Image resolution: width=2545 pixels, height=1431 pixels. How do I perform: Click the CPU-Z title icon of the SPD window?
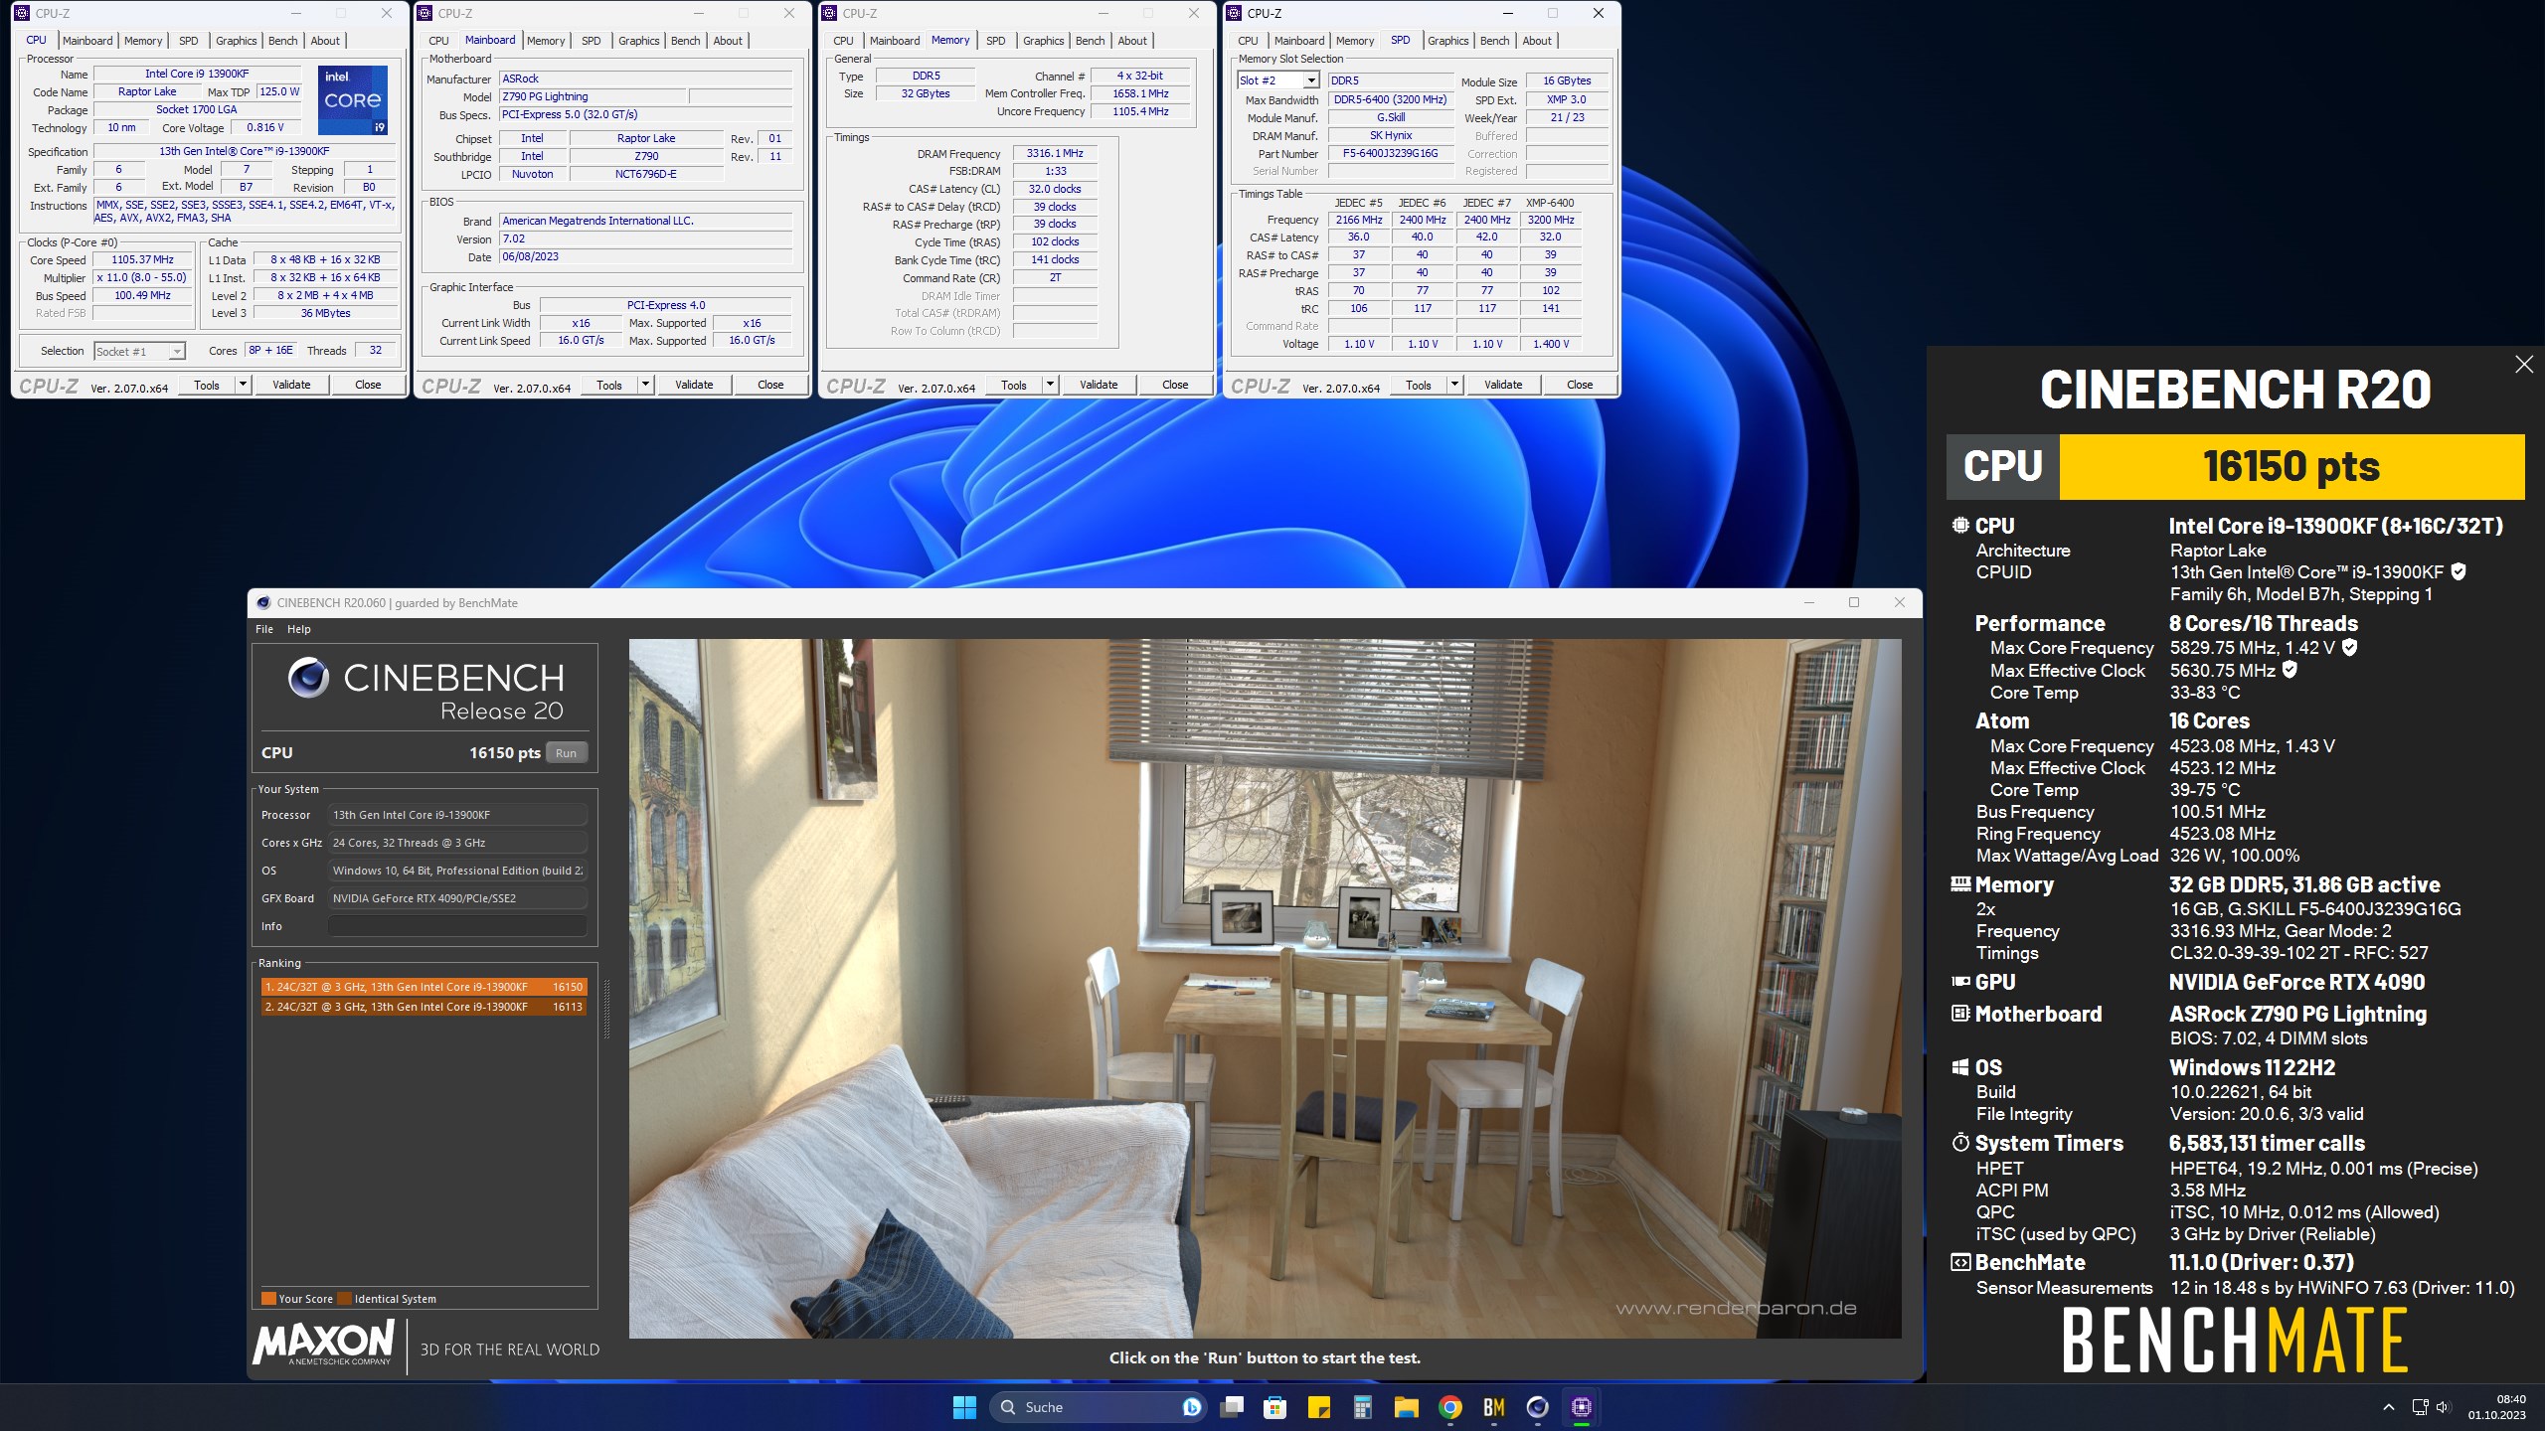tap(1235, 13)
